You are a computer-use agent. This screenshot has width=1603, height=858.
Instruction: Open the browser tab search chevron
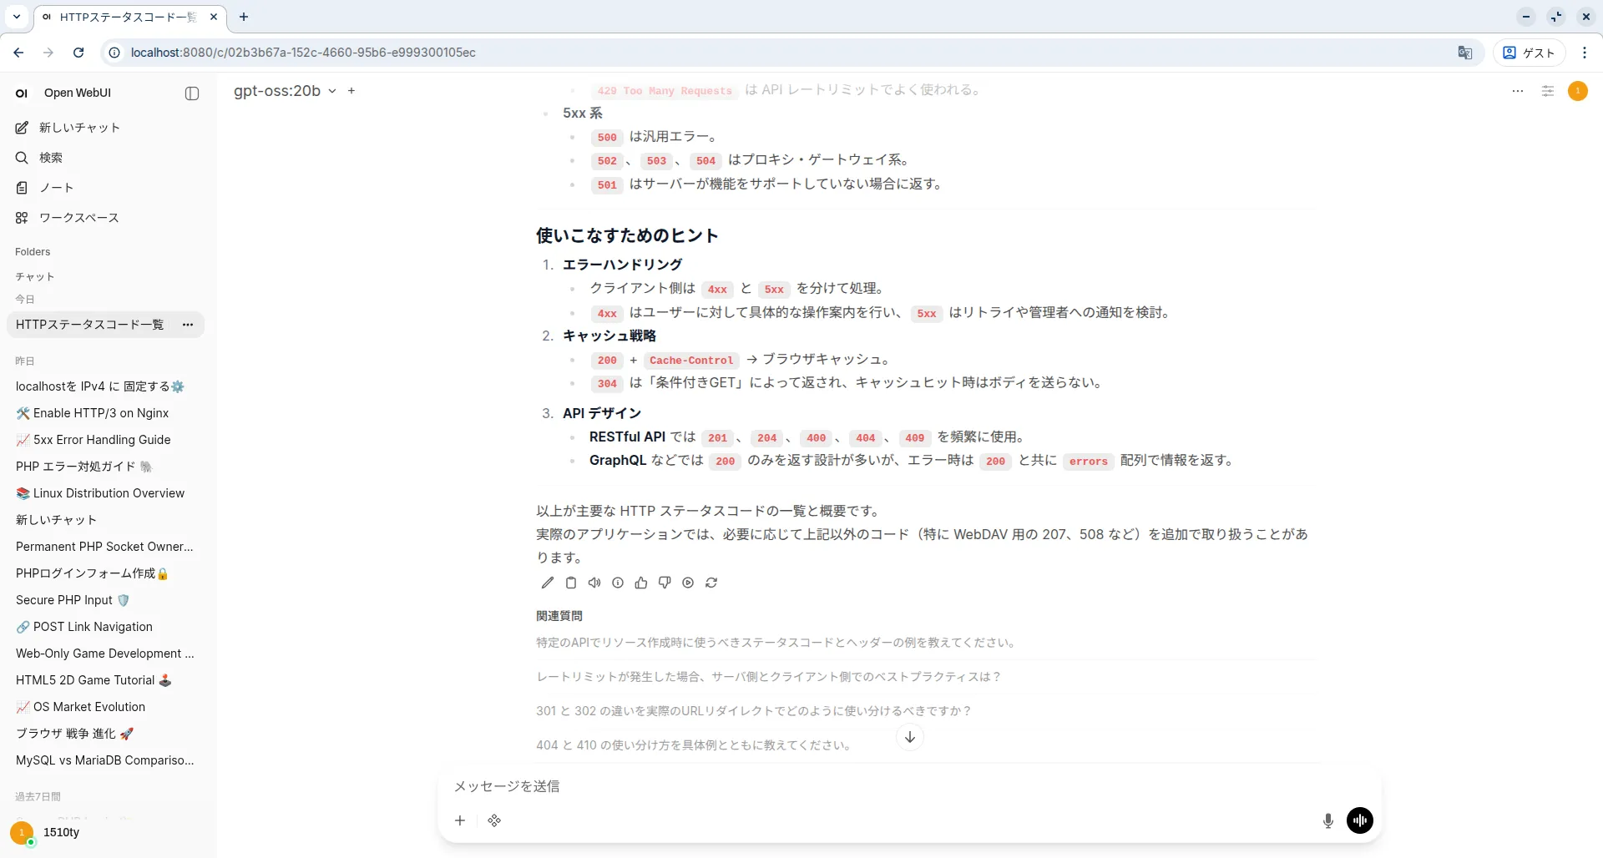(x=16, y=17)
